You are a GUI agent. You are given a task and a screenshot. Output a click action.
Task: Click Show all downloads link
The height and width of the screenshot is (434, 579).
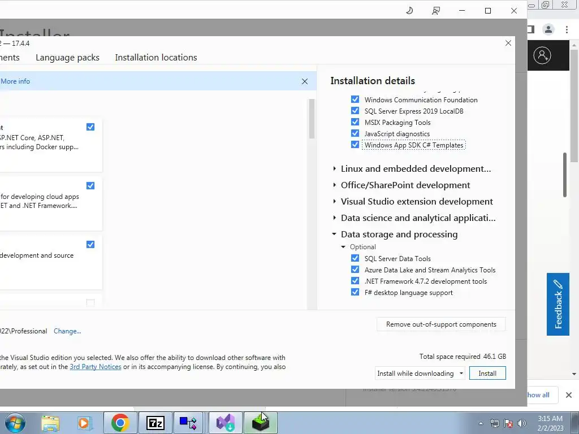538,395
